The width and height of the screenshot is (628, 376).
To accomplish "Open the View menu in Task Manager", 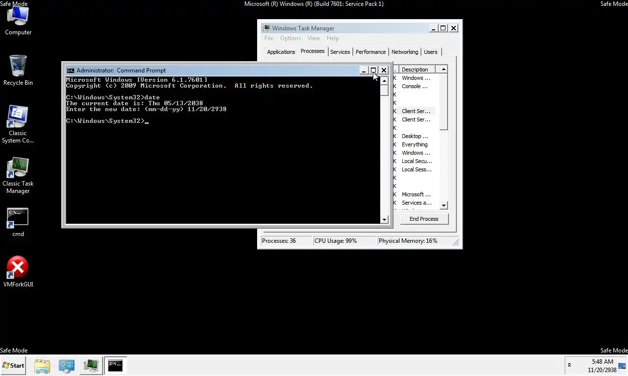I will click(314, 38).
